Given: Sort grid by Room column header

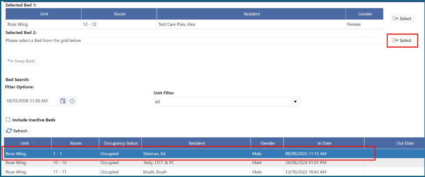Looking at the screenshot, I should [75, 143].
